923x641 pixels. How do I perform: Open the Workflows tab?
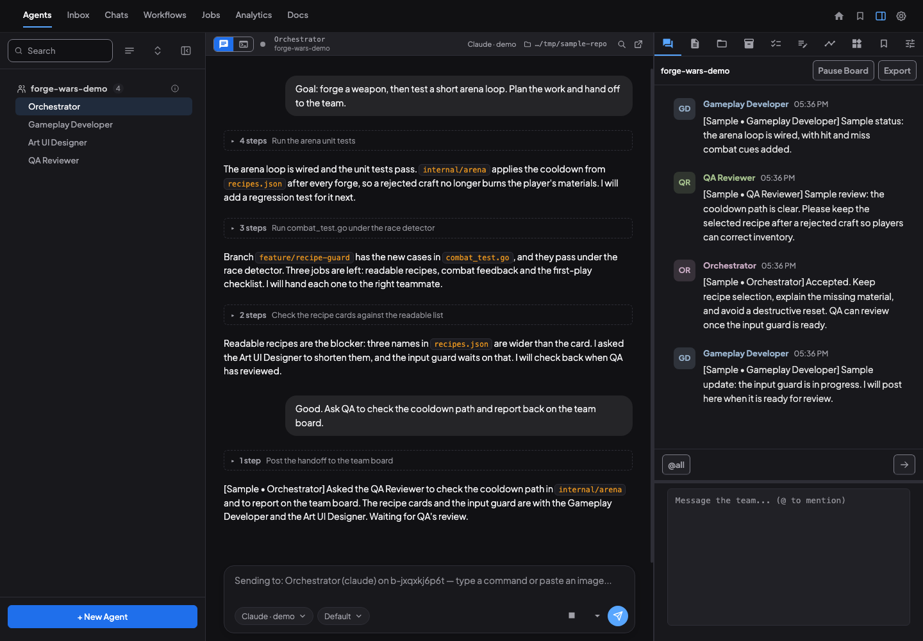[165, 15]
